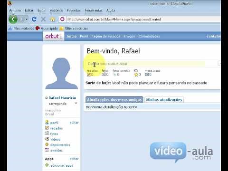This screenshot has width=228, height=171.
Task: Click the fotos icon counter
Action: 104,74
